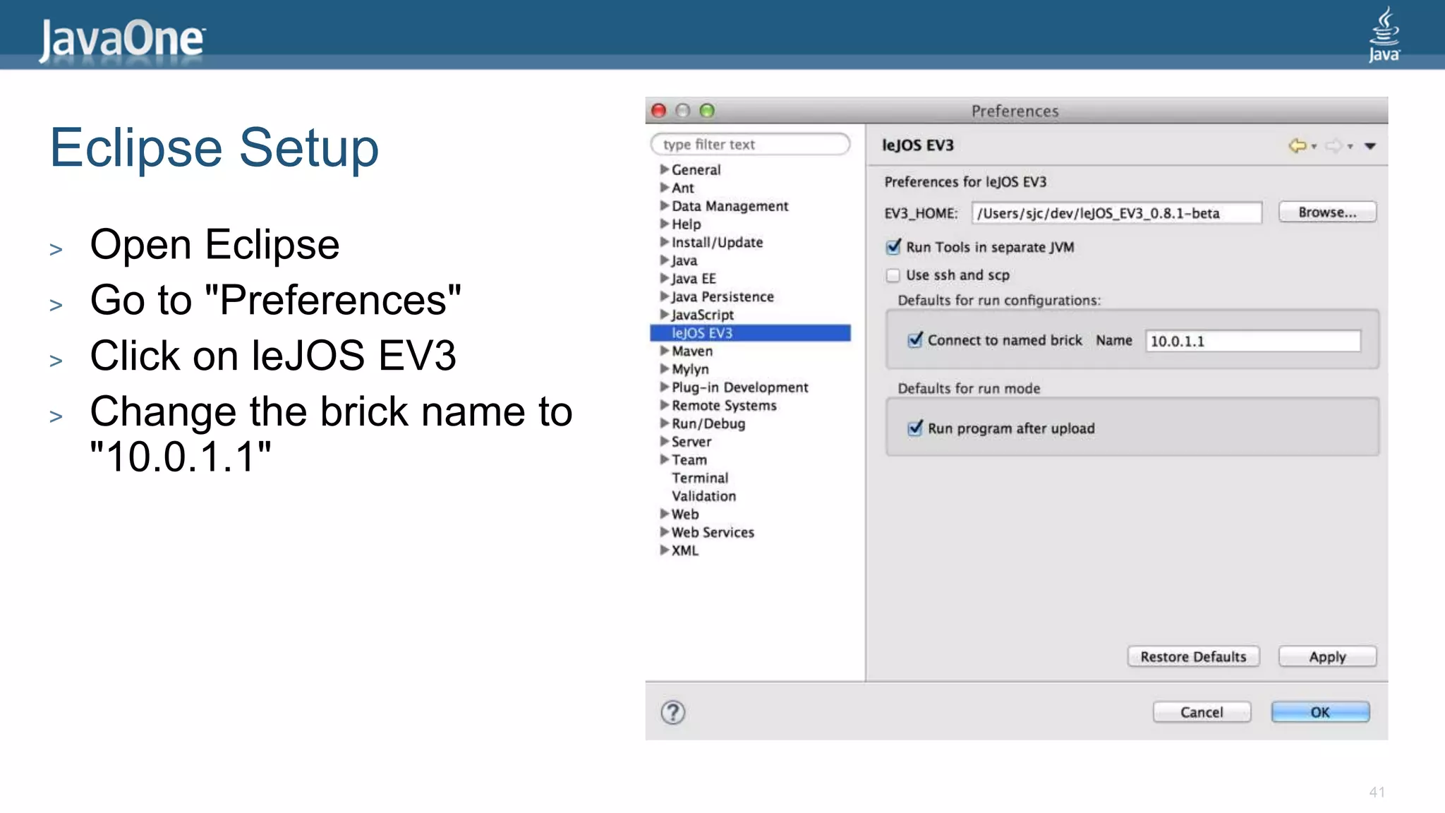The image size is (1445, 813).
Task: Expand the Install/Update node
Action: pos(664,242)
